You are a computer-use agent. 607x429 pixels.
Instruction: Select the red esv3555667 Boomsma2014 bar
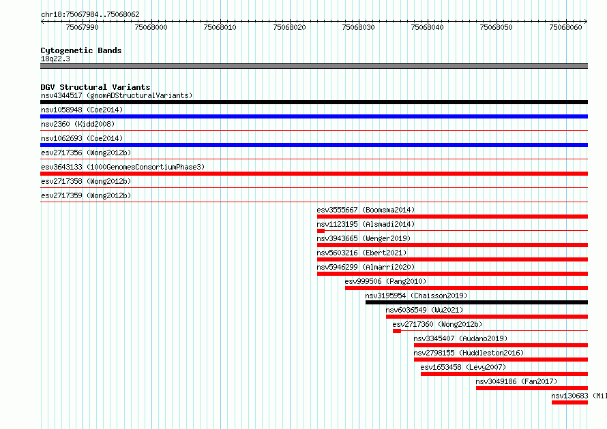tap(452, 217)
